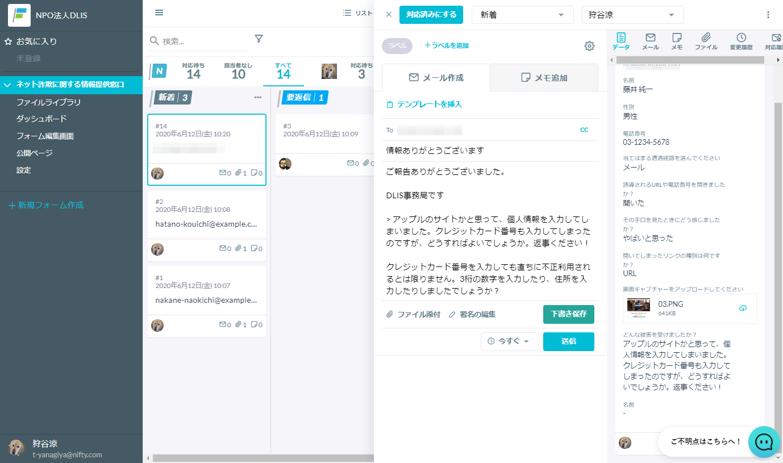
Task: Select the メモ追加 tab
Action: pos(544,78)
